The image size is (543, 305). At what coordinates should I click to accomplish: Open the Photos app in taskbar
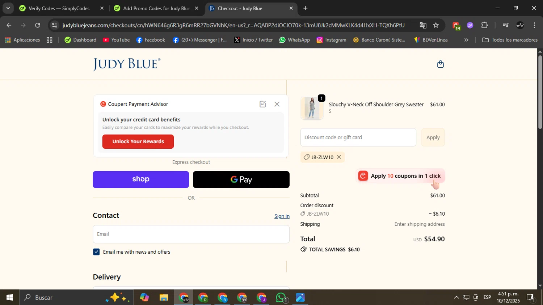(x=300, y=298)
